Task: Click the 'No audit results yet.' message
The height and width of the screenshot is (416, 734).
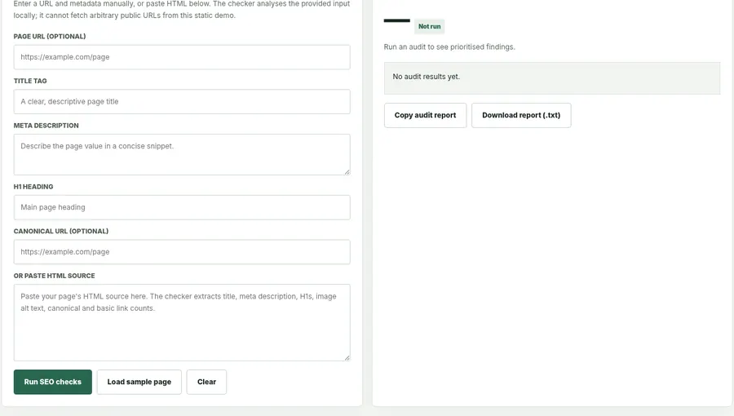Action: 426,77
